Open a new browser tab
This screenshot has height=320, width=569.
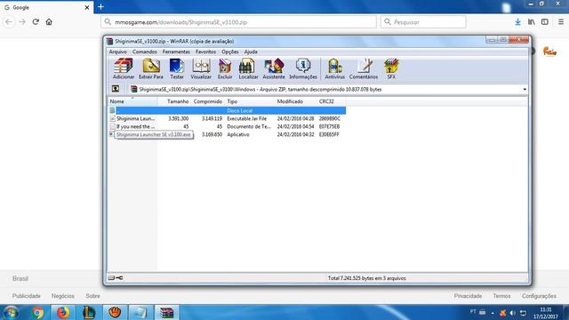point(100,7)
